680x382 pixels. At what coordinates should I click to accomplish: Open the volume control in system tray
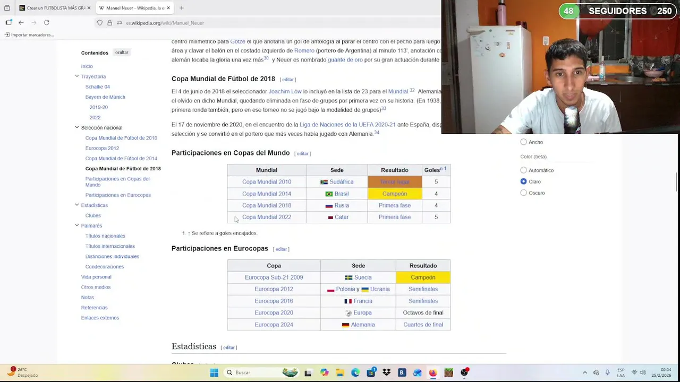click(643, 372)
